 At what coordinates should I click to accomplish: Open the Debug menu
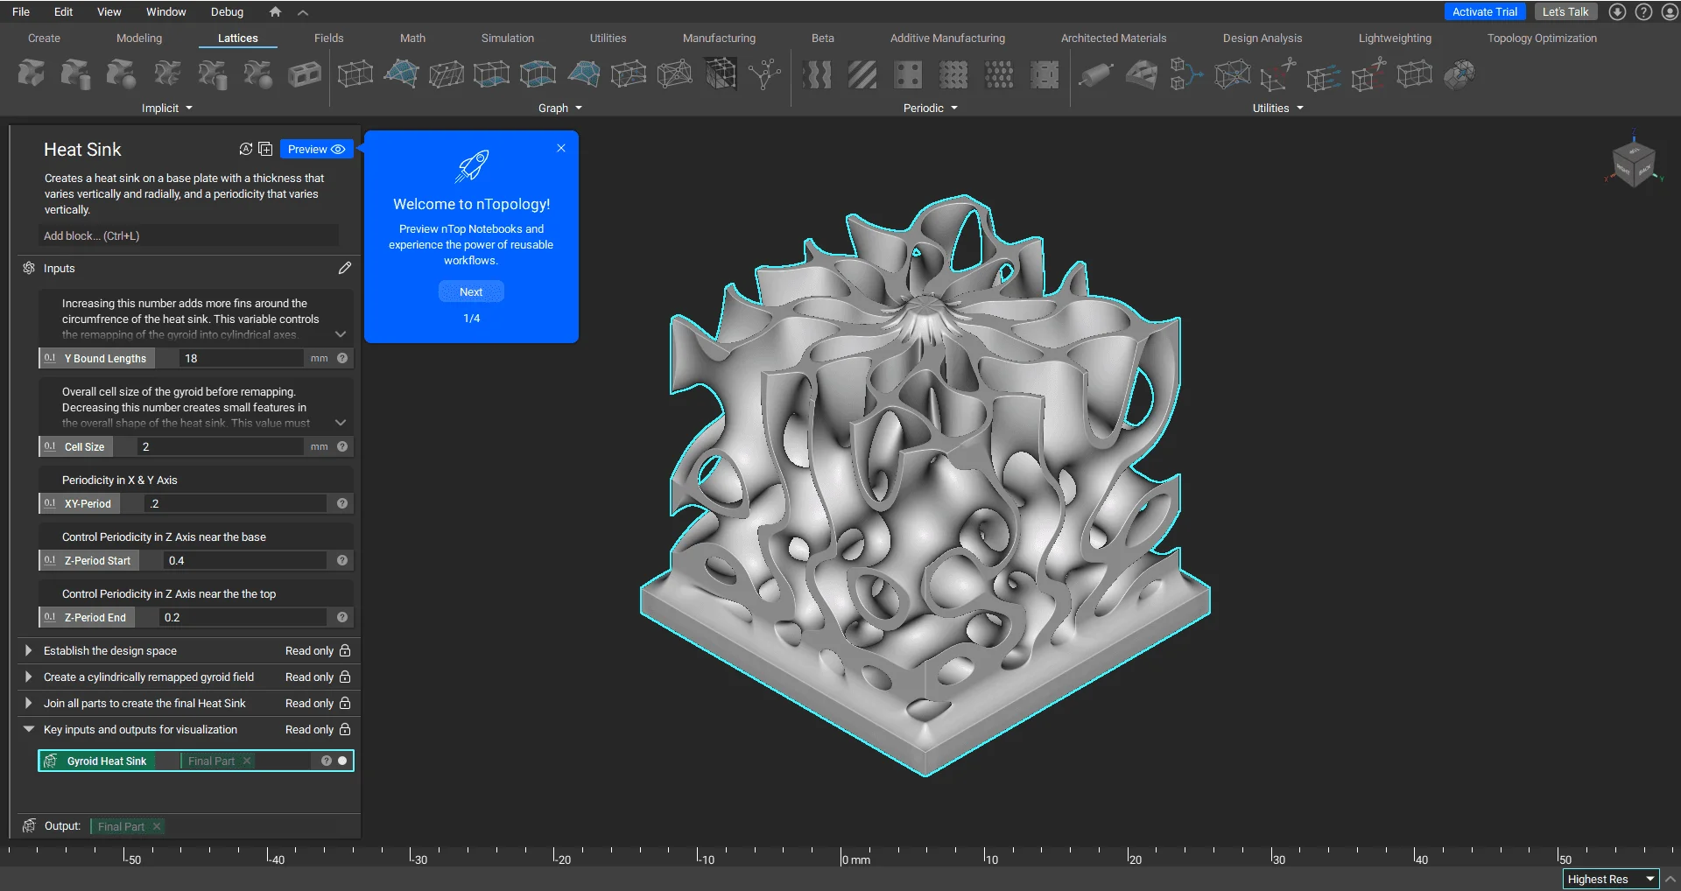click(227, 11)
